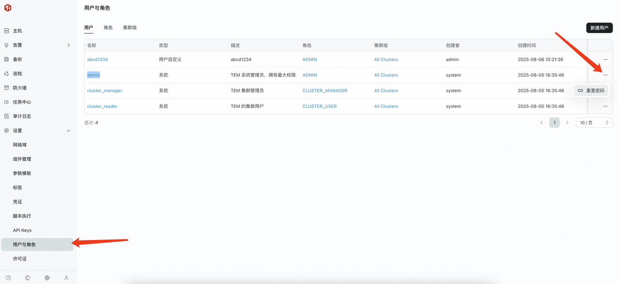Open language switcher globe icon
Image resolution: width=619 pixels, height=284 pixels.
point(47,278)
